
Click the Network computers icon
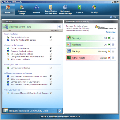pos(37,7)
